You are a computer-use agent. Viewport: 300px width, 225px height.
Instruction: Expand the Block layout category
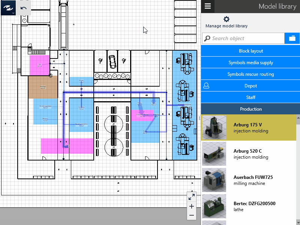(x=250, y=51)
